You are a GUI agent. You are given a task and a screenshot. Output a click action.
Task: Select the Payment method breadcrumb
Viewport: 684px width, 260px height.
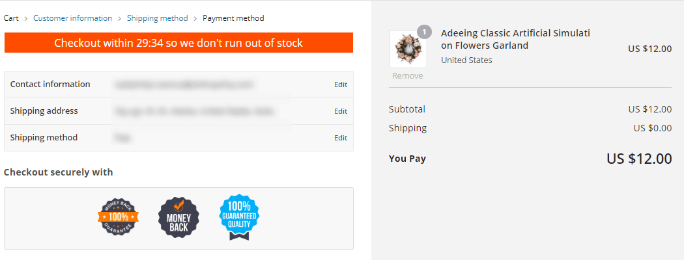(x=233, y=18)
